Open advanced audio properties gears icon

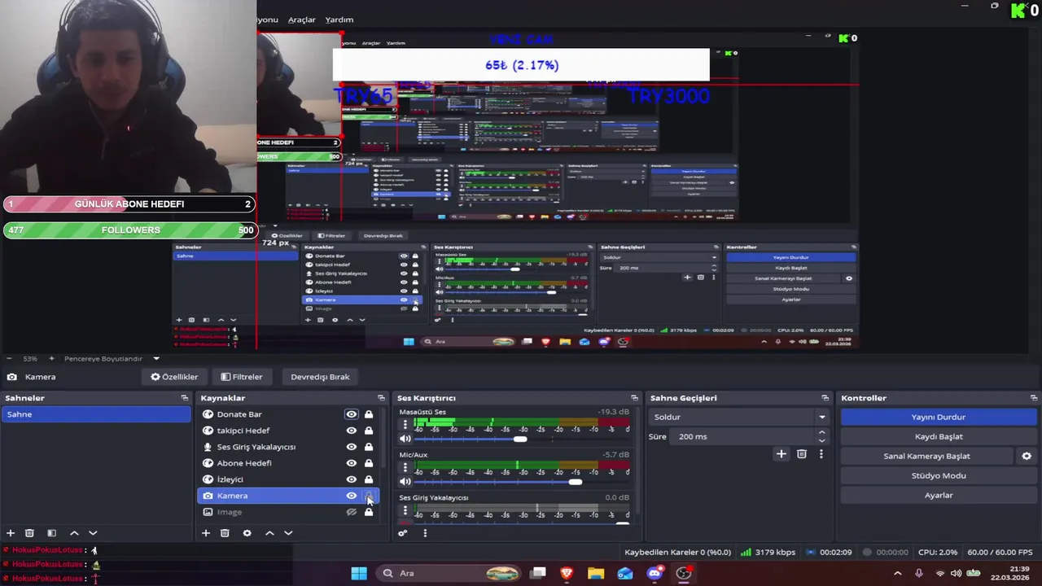click(x=402, y=533)
